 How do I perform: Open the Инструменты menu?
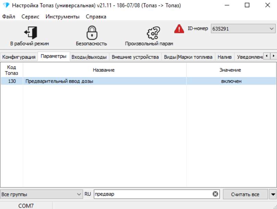pos(62,16)
